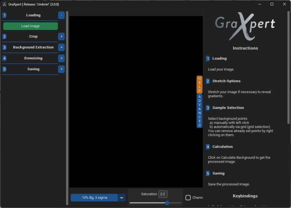Expand the Denoising section
The image size is (291, 208).
61,58
